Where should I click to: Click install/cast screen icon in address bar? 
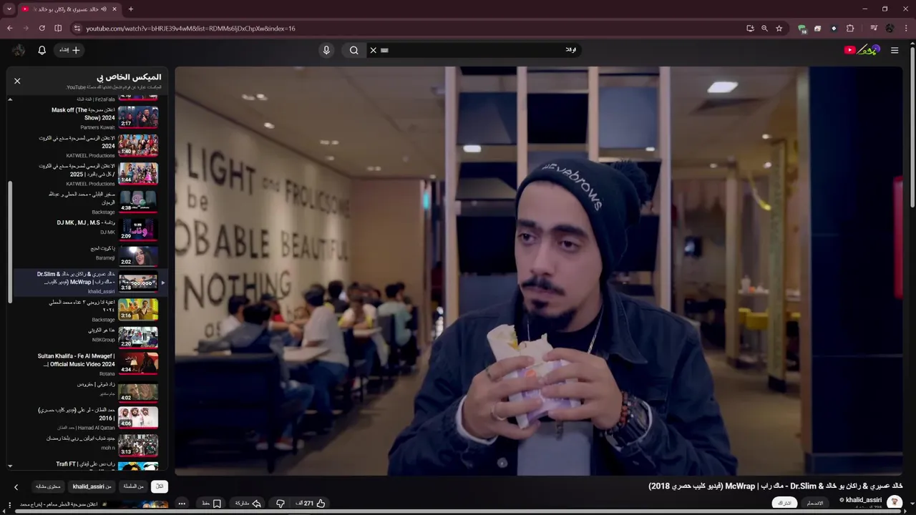[x=750, y=29]
